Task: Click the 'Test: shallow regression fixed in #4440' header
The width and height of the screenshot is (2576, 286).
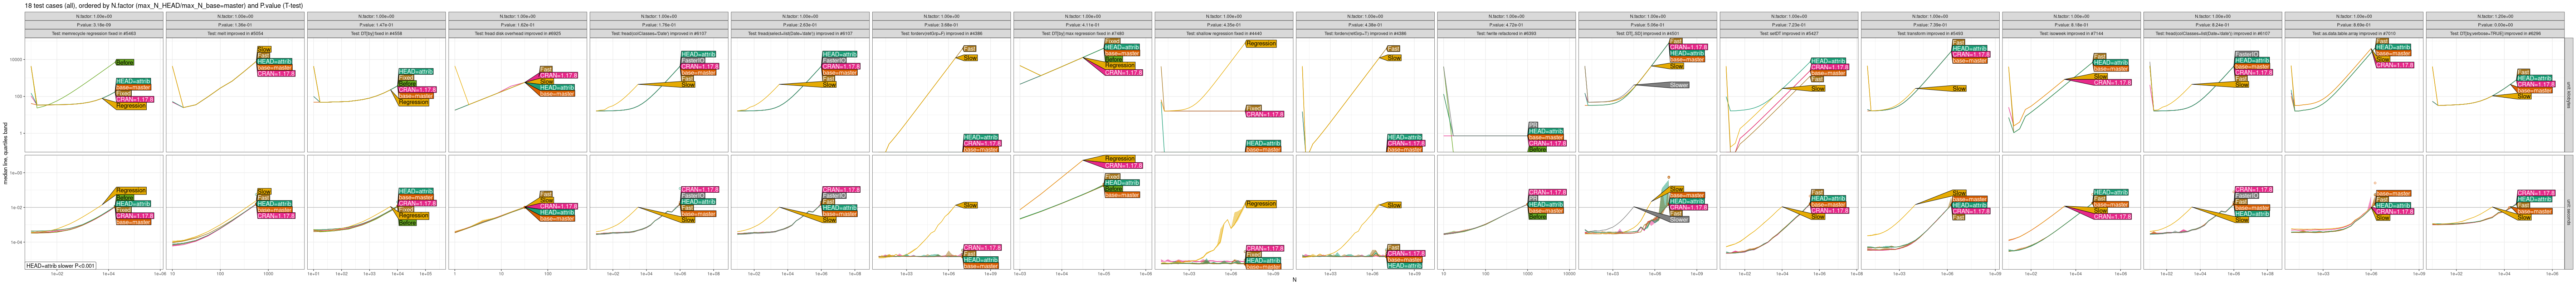Action: click(x=1224, y=33)
